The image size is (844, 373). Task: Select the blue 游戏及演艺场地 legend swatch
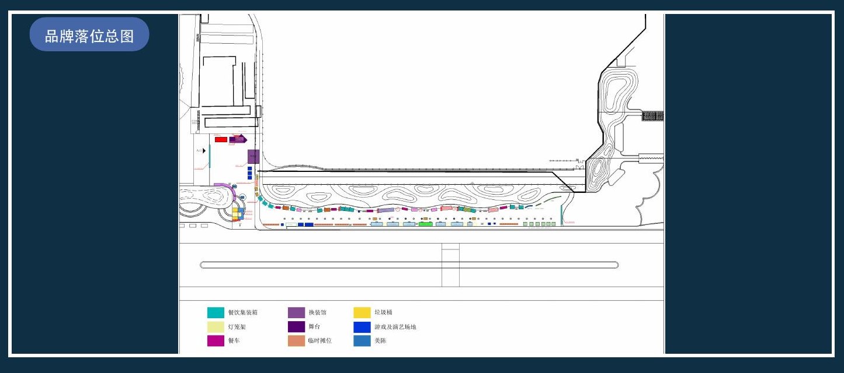click(x=362, y=327)
